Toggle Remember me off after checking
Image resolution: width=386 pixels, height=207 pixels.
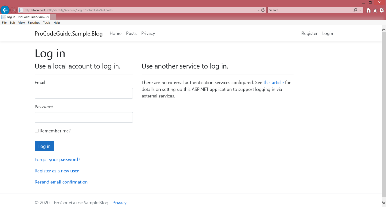click(x=36, y=130)
